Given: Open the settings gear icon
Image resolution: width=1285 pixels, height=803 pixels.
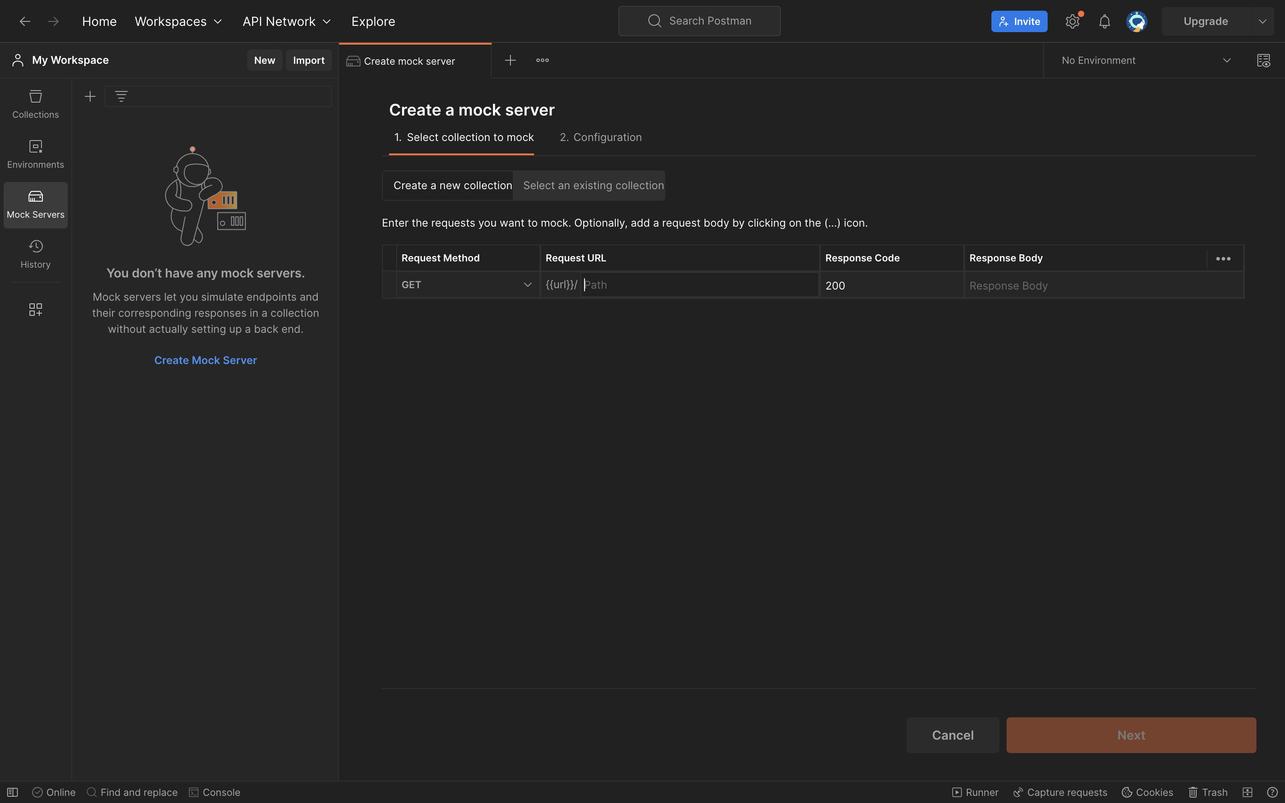Looking at the screenshot, I should pos(1072,21).
